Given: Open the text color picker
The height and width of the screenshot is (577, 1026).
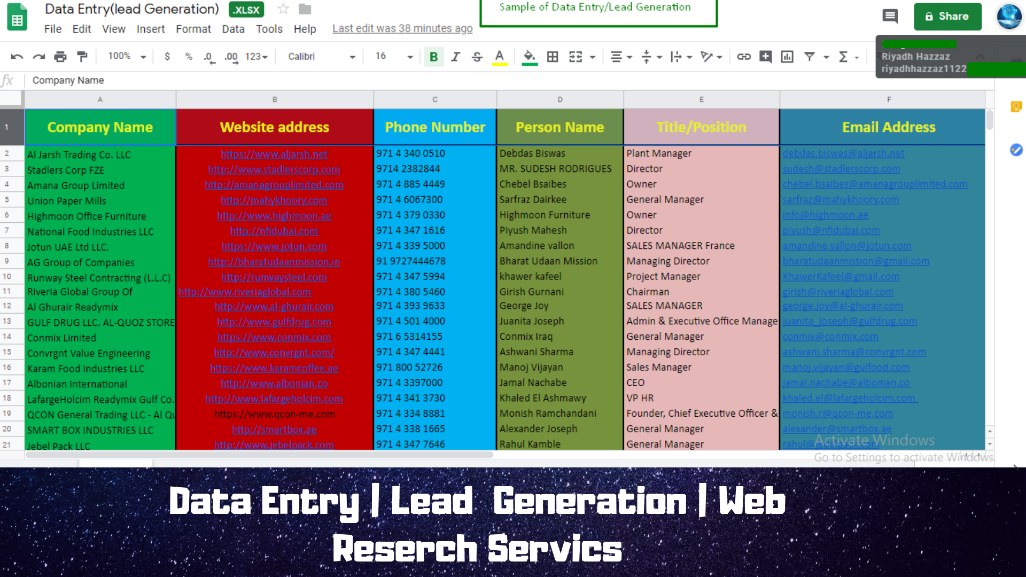Looking at the screenshot, I should (x=499, y=56).
